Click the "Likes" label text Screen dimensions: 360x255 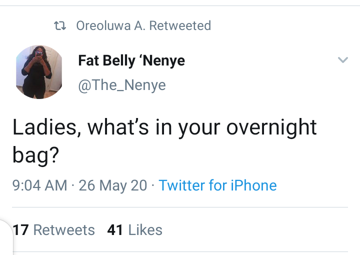[145, 230]
